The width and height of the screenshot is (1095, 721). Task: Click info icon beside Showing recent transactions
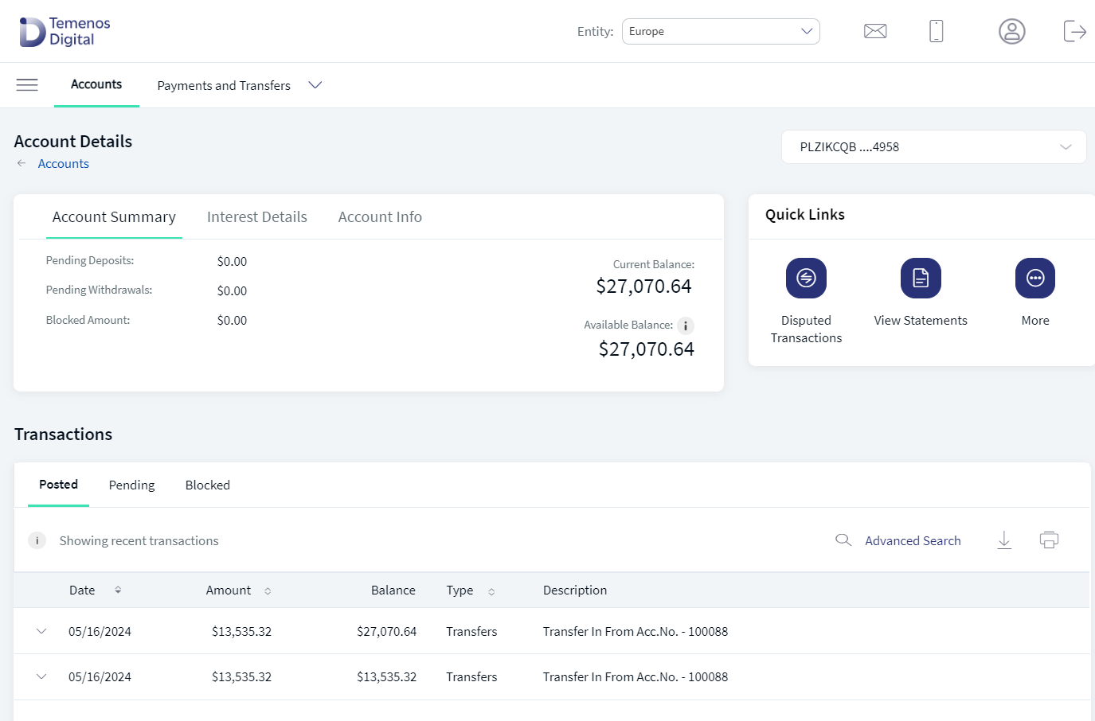37,540
